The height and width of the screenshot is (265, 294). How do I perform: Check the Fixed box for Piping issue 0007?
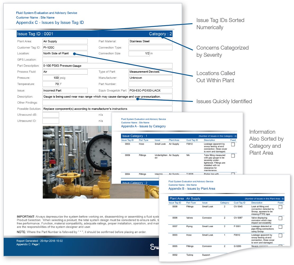pos(280,227)
